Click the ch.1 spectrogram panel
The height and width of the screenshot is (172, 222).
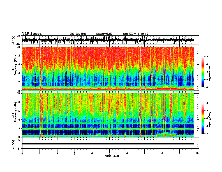[108, 69]
